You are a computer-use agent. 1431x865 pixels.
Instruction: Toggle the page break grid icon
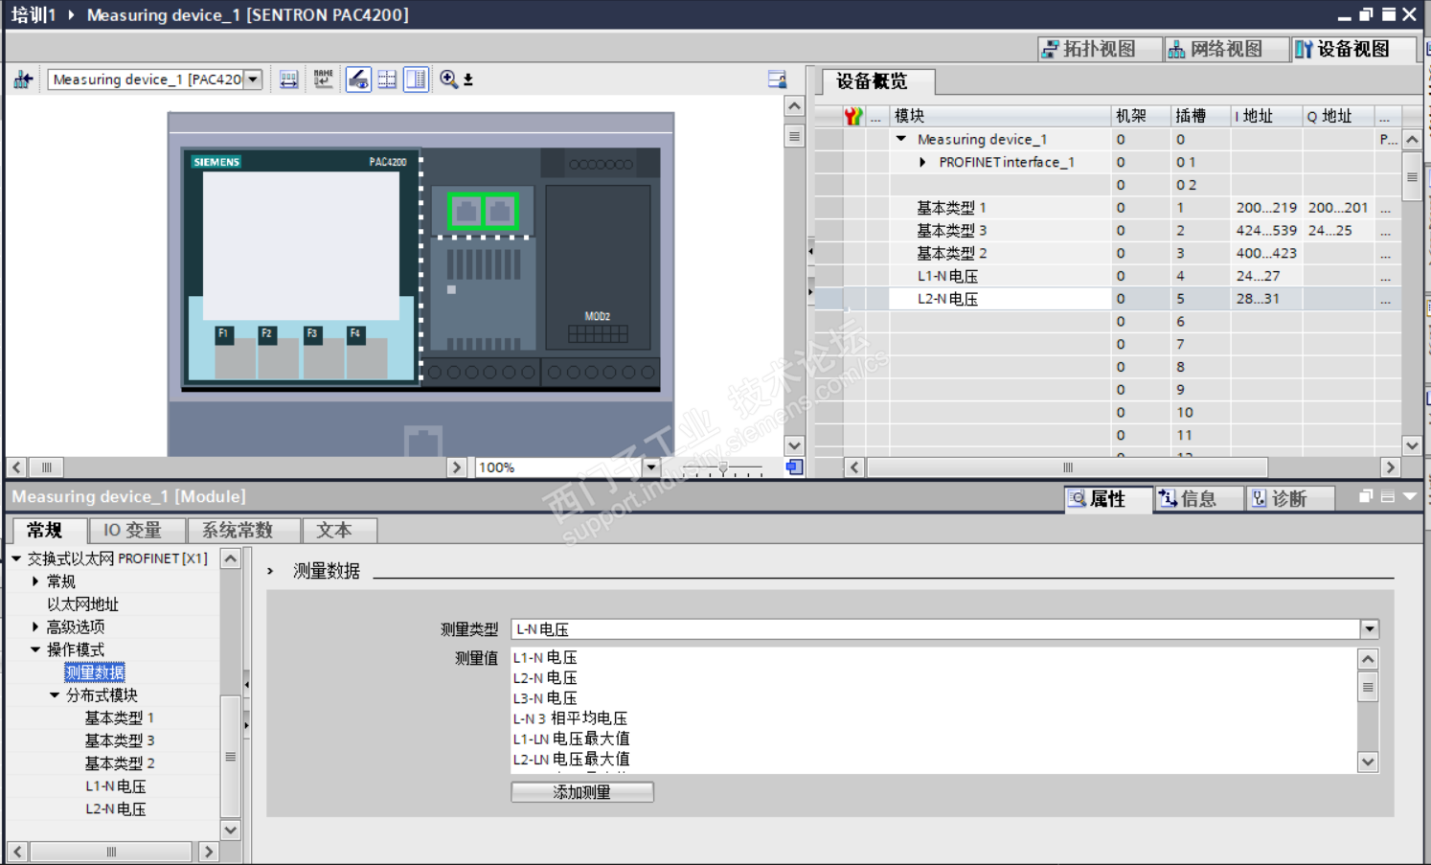[387, 80]
